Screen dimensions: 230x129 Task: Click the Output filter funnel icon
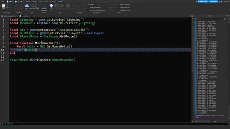click(195, 19)
